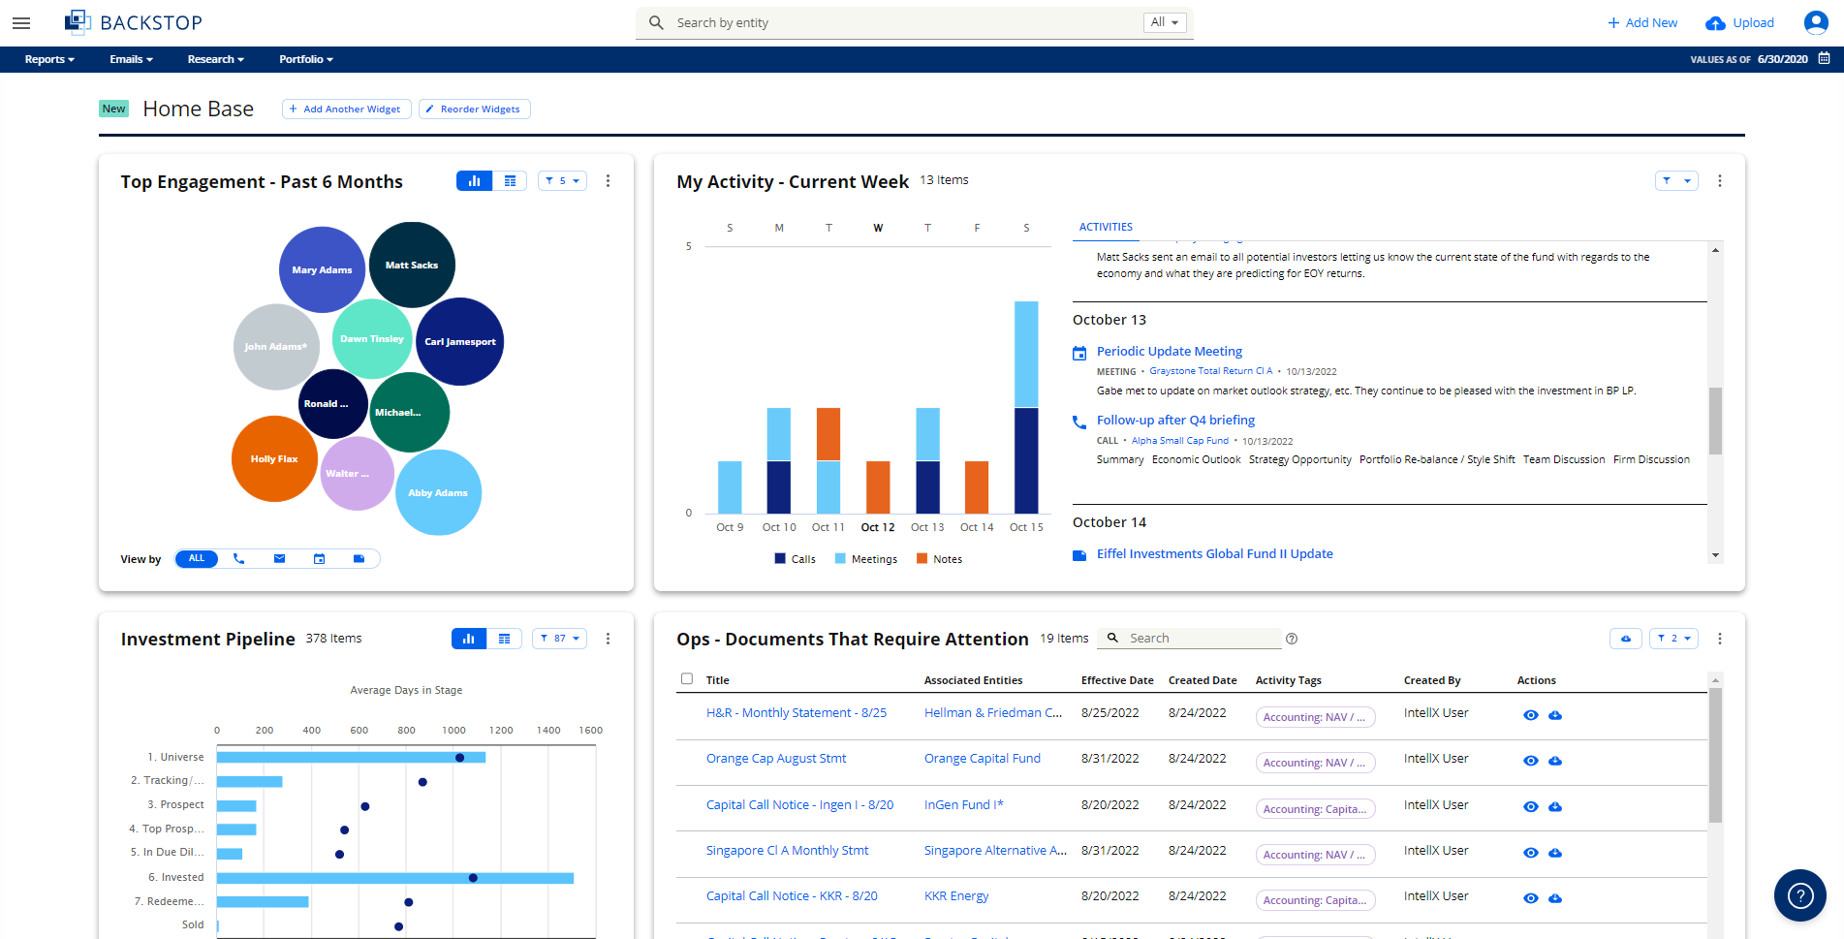Screen dimensions: 1844x939
Task: Switch Investment Pipeline to table view
Action: click(504, 639)
